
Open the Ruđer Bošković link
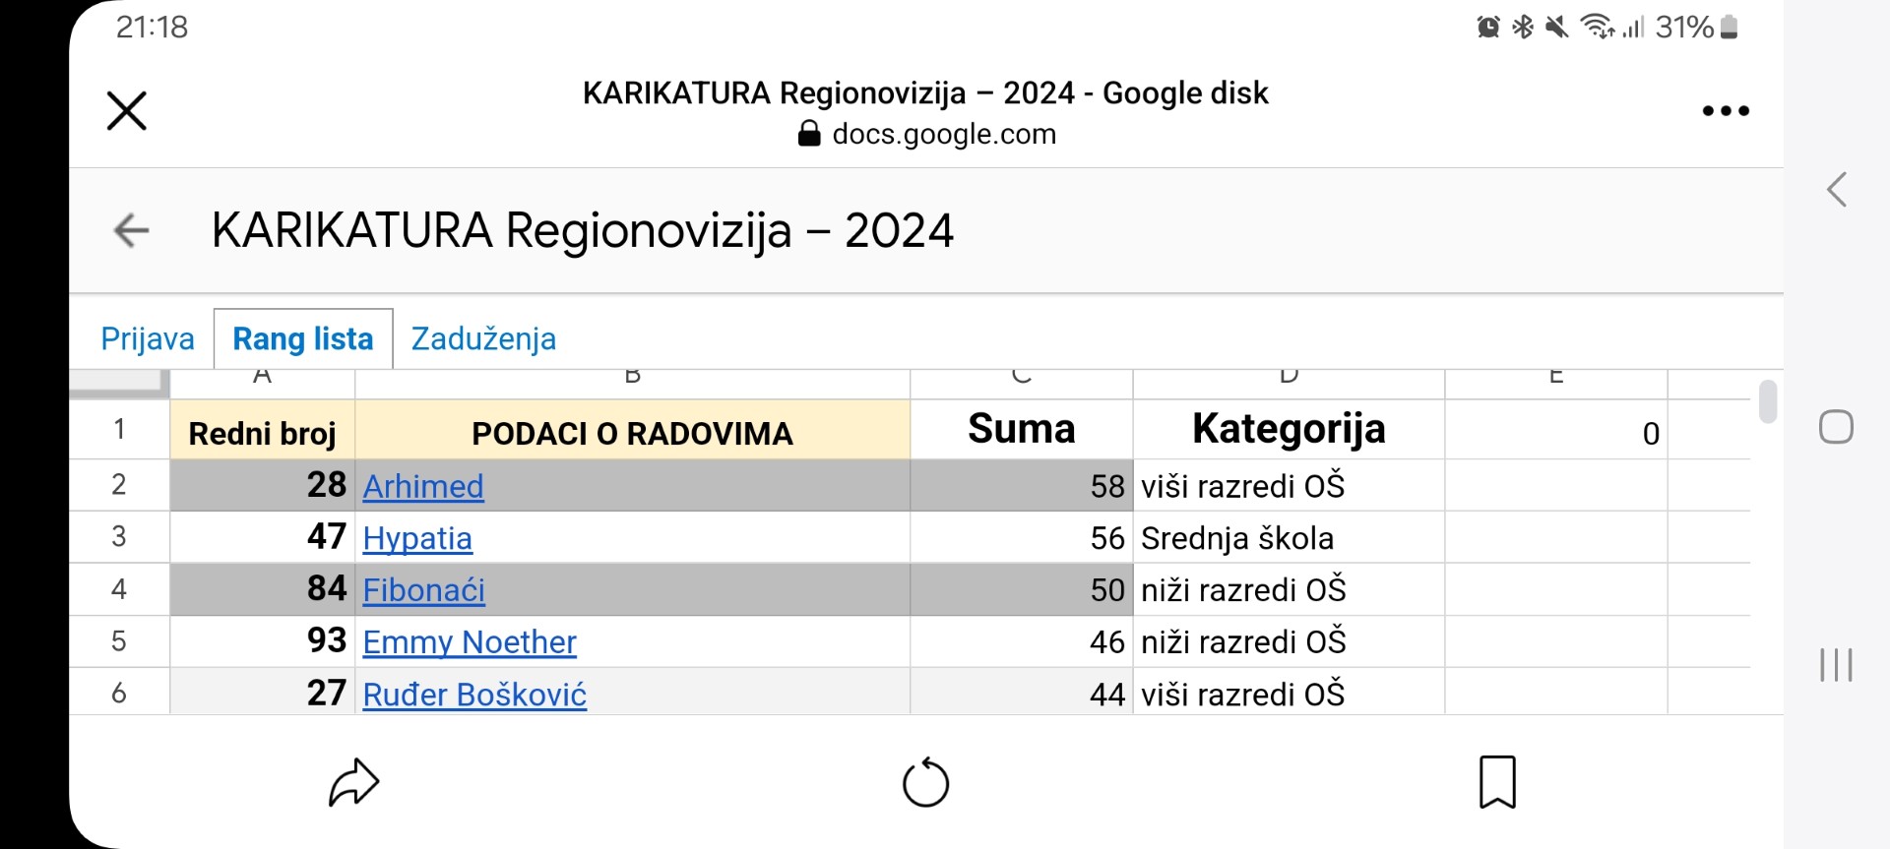pos(474,695)
